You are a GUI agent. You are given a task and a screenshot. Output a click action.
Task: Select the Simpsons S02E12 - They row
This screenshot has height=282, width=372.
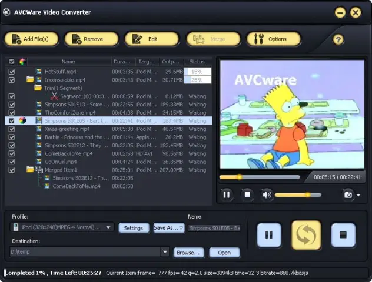point(108,145)
